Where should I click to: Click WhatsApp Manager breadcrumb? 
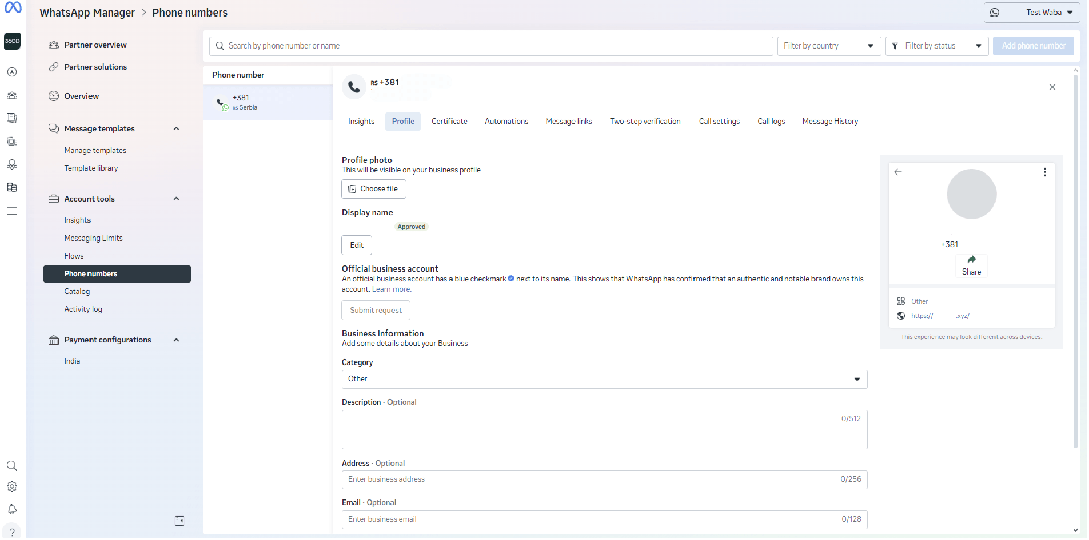(x=87, y=13)
